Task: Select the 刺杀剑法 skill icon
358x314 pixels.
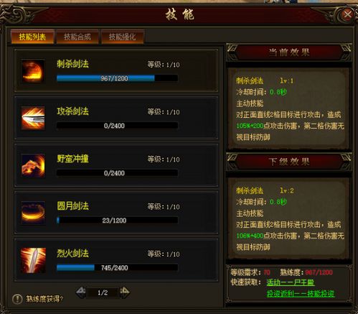Action: pyautogui.click(x=33, y=71)
